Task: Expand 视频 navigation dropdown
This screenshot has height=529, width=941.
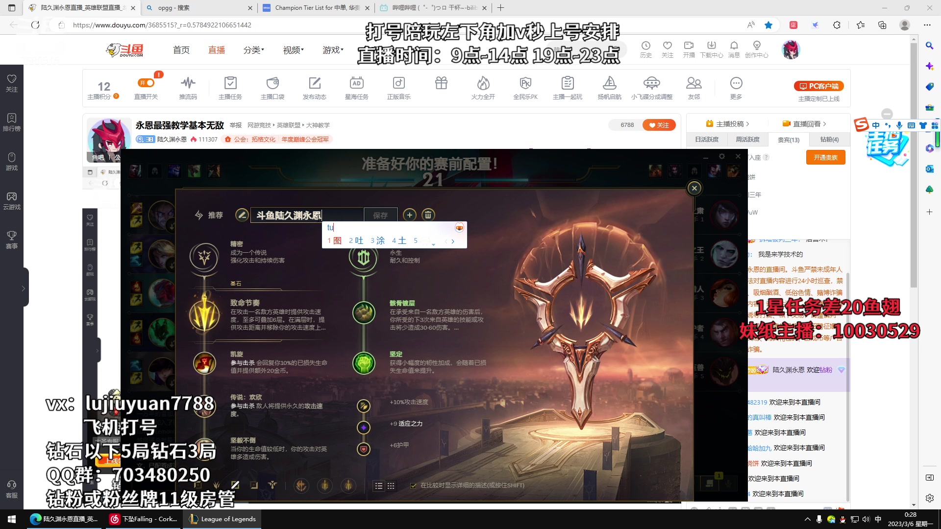Action: click(x=293, y=50)
